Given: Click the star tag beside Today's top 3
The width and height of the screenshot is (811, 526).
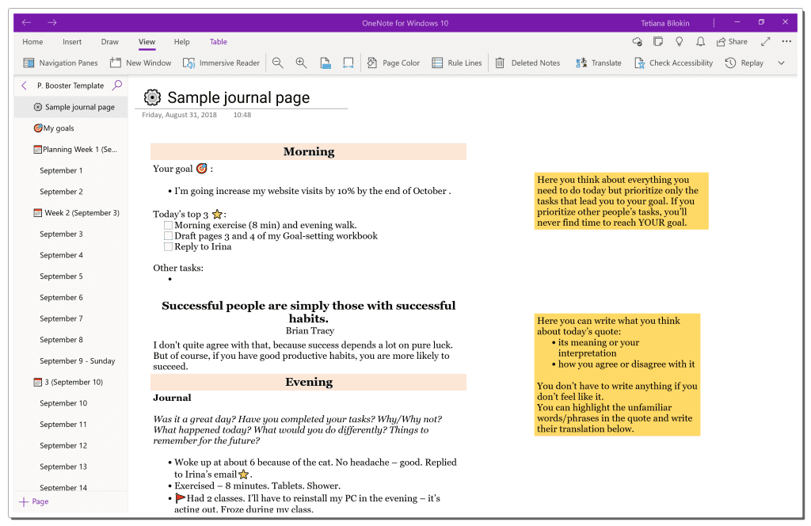Looking at the screenshot, I should [x=217, y=214].
